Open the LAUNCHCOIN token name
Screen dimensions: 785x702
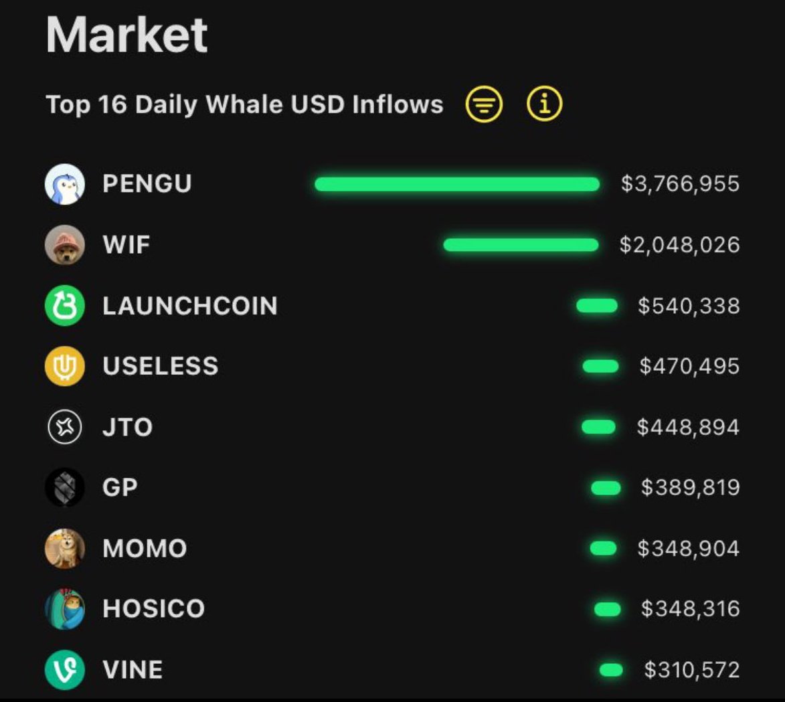tap(190, 305)
